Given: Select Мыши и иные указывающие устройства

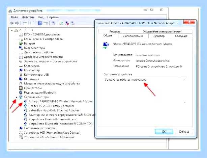Looking at the screenshot, I should (52, 84).
